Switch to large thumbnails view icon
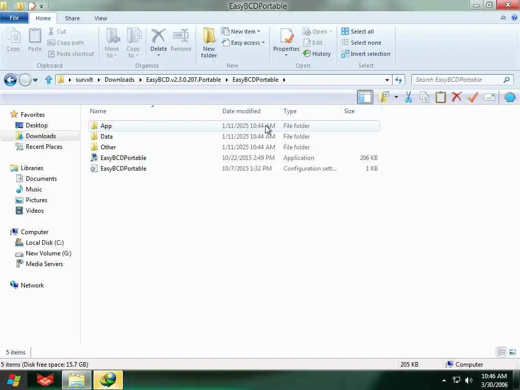Image resolution: width=520 pixels, height=390 pixels. tap(512, 352)
